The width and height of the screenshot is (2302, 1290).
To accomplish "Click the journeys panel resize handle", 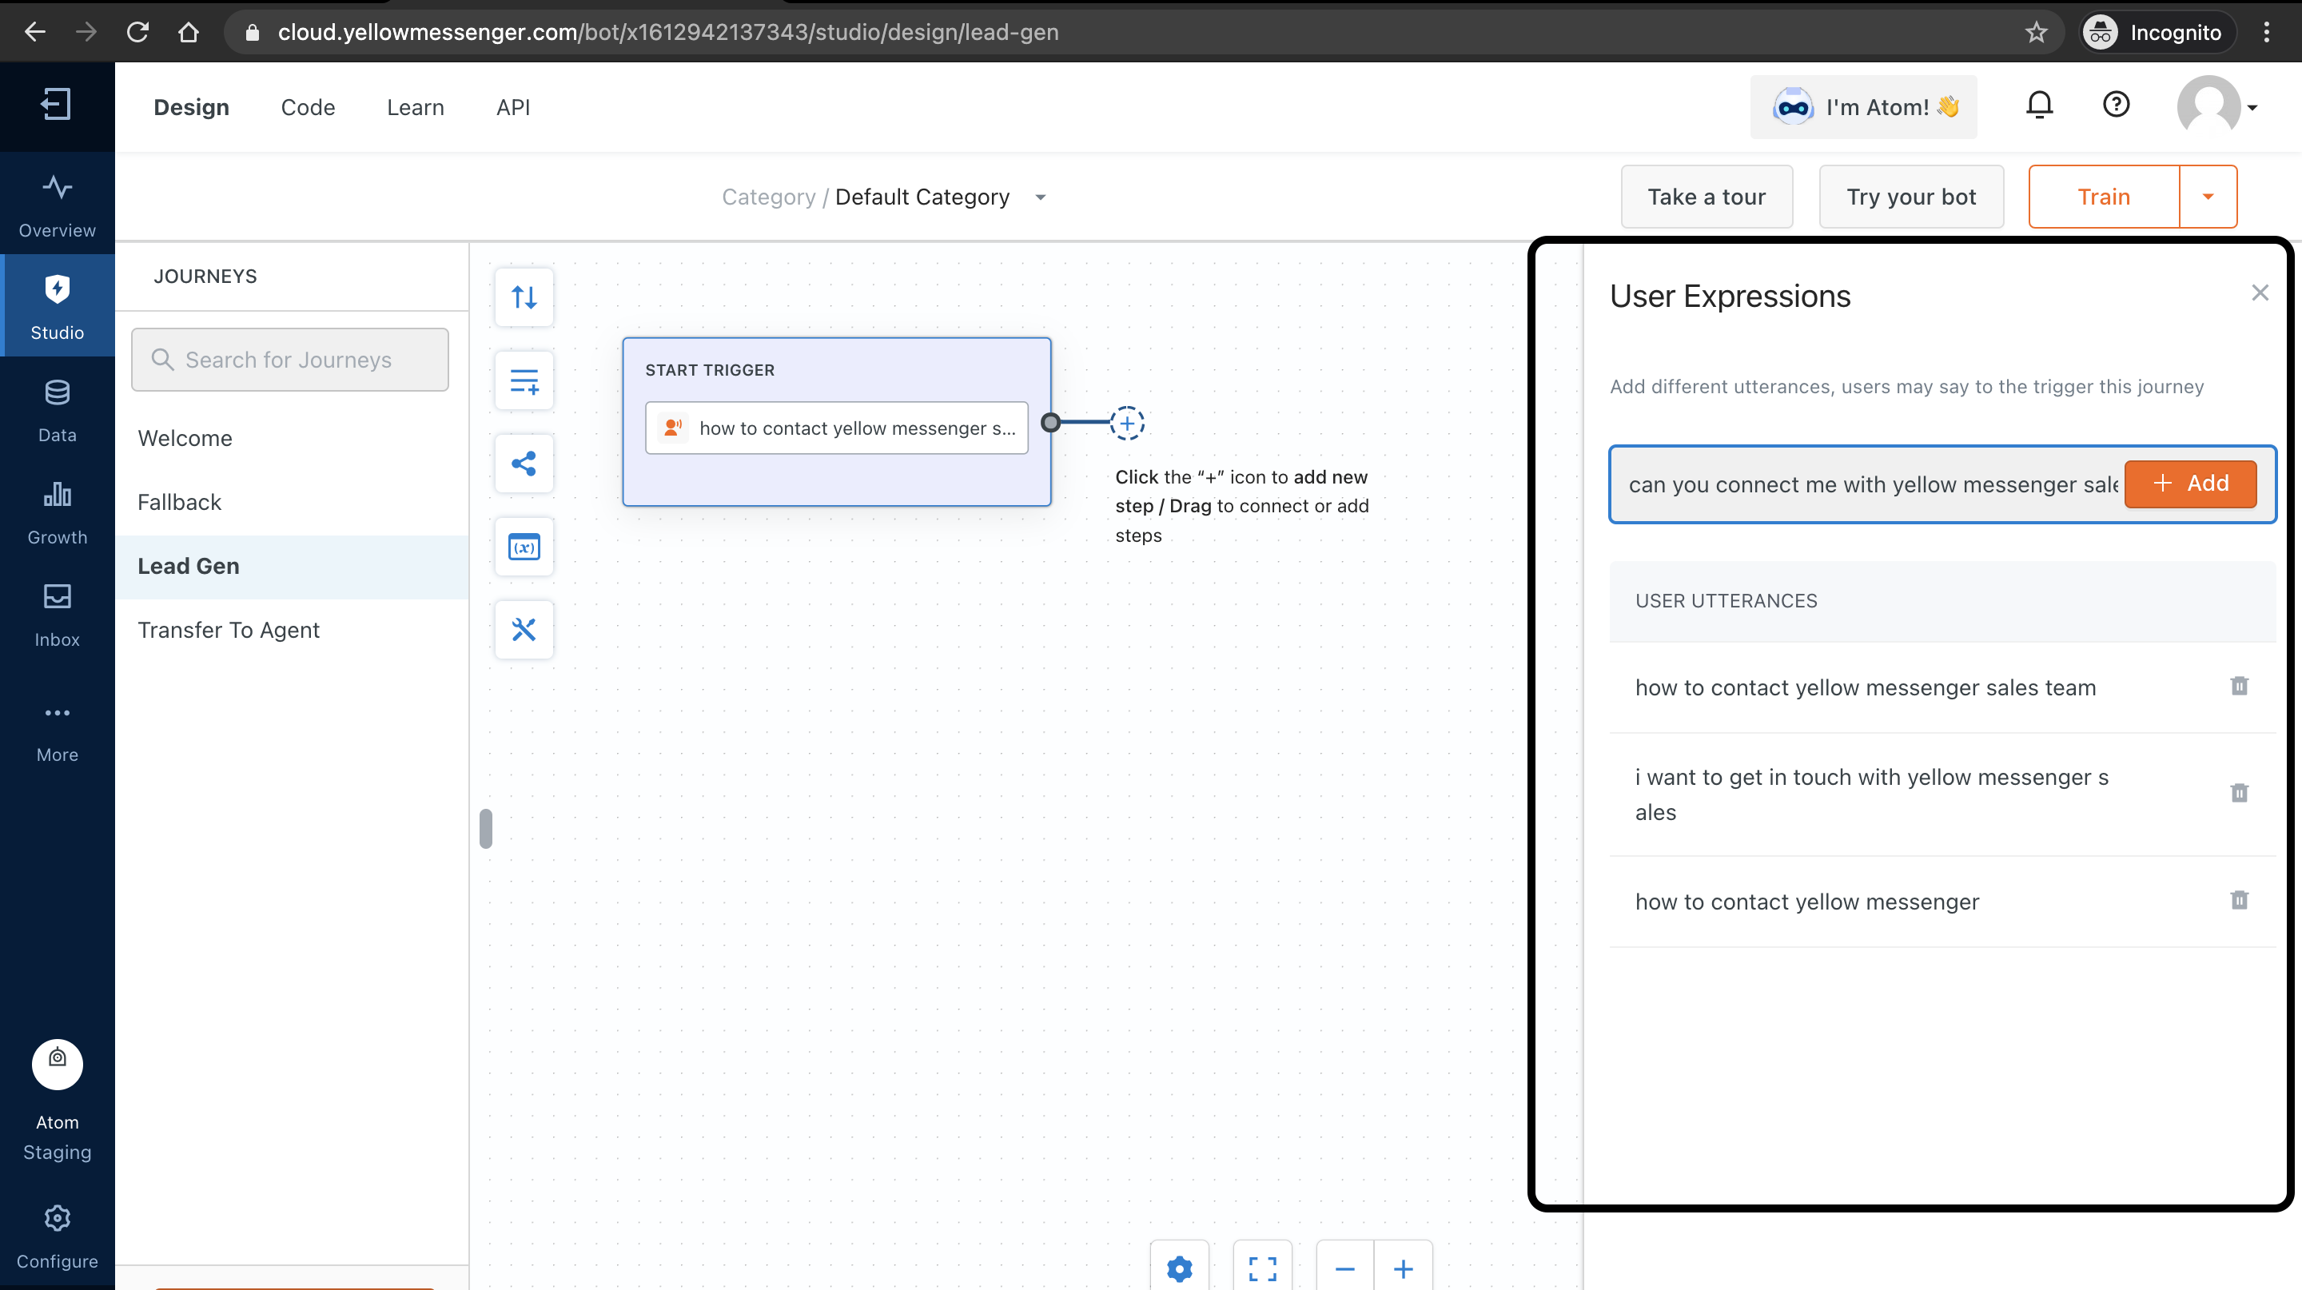I will [485, 828].
